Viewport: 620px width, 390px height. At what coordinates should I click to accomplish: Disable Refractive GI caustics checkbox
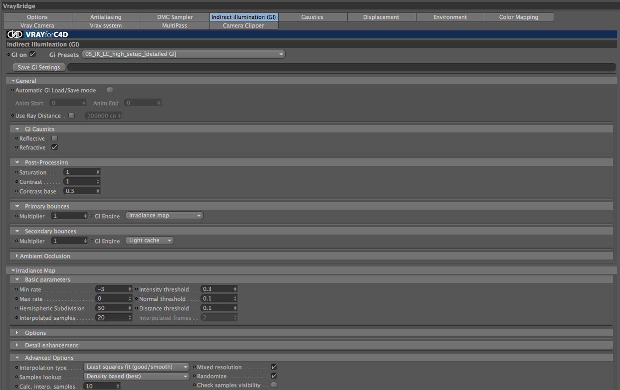point(55,147)
